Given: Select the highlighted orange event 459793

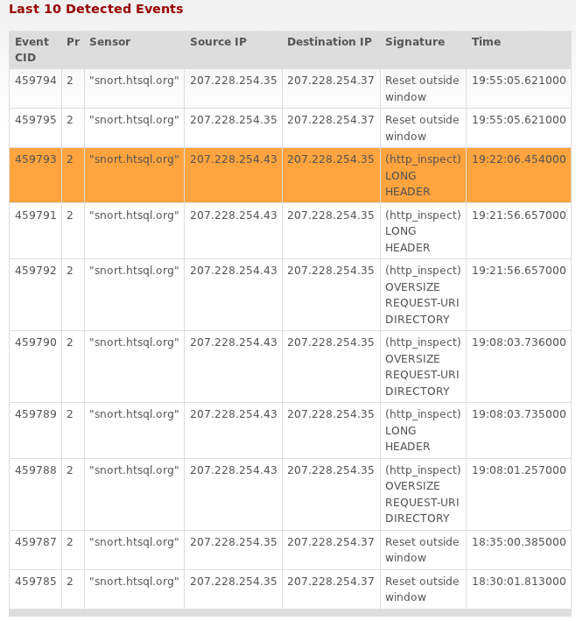Looking at the screenshot, I should coord(290,175).
